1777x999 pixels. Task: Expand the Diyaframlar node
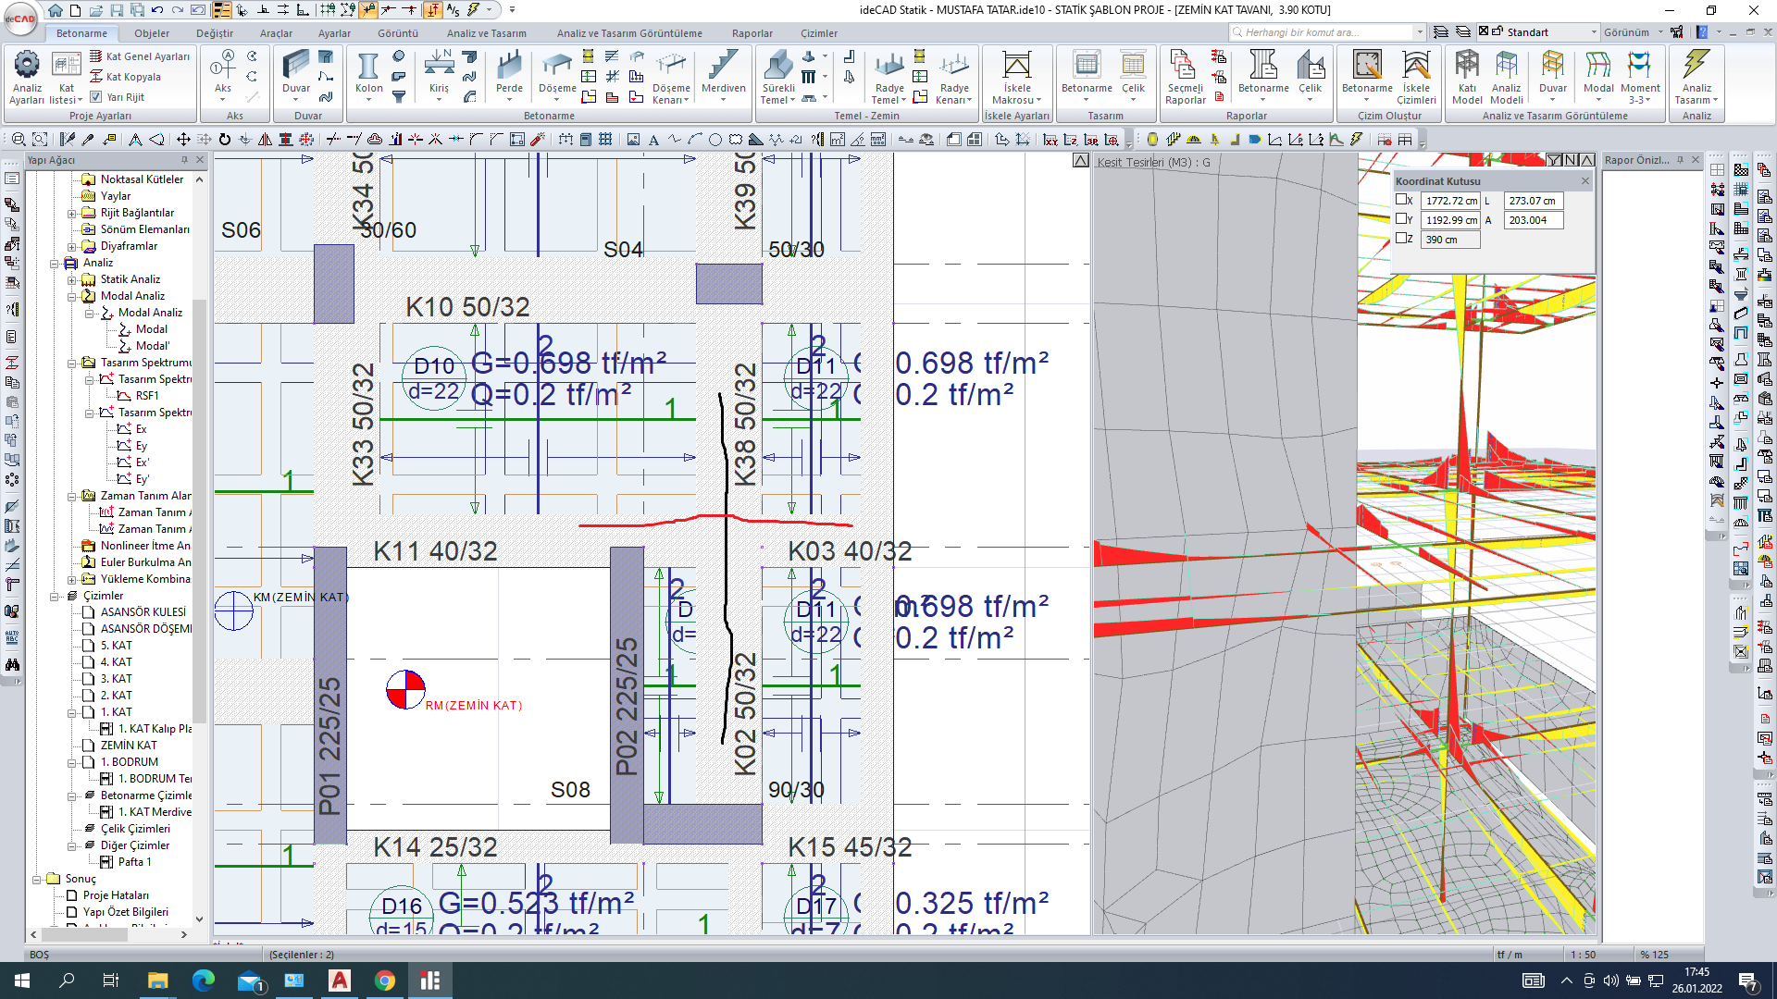(72, 246)
